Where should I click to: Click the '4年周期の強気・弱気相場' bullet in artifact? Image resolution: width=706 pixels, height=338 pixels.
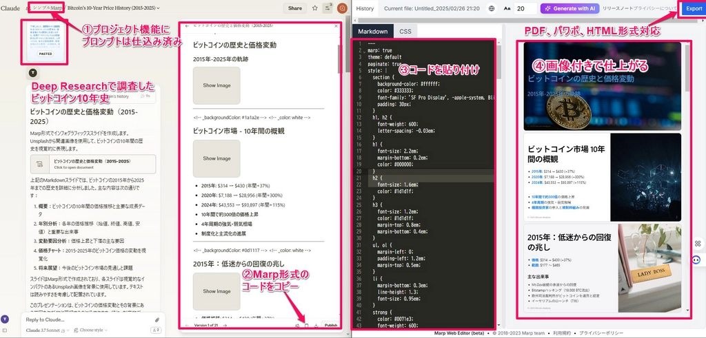[227, 223]
